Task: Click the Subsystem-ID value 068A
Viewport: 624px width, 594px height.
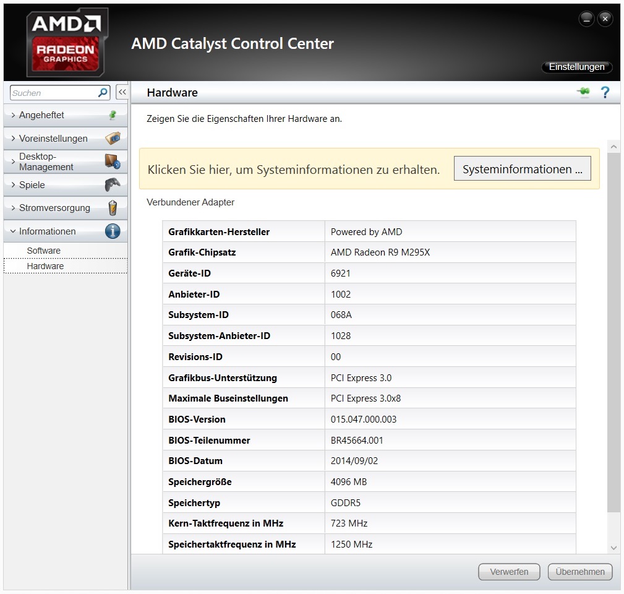Action: tap(341, 315)
